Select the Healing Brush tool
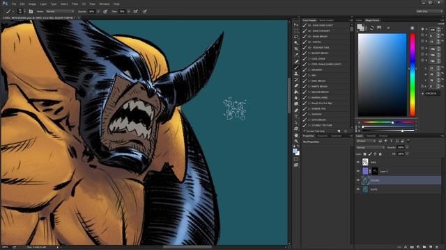Viewport: 446px width, 250px height. 296,61
